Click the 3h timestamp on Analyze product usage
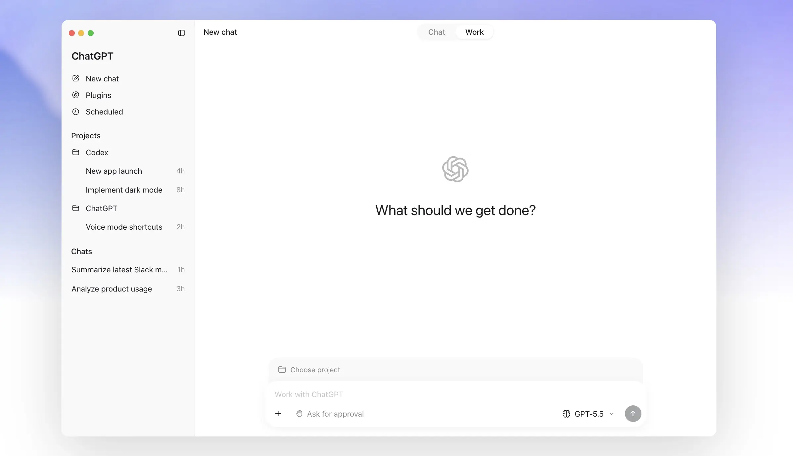The height and width of the screenshot is (456, 793). [x=180, y=289]
